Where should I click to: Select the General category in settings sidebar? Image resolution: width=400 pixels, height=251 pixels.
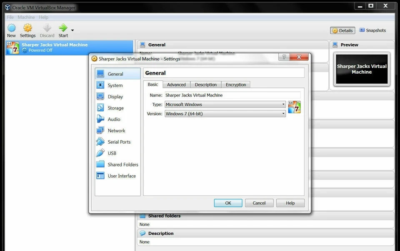click(117, 74)
